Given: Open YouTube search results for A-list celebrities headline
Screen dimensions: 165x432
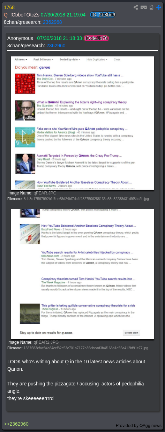Looking at the screenshot, I should coord(87,252).
